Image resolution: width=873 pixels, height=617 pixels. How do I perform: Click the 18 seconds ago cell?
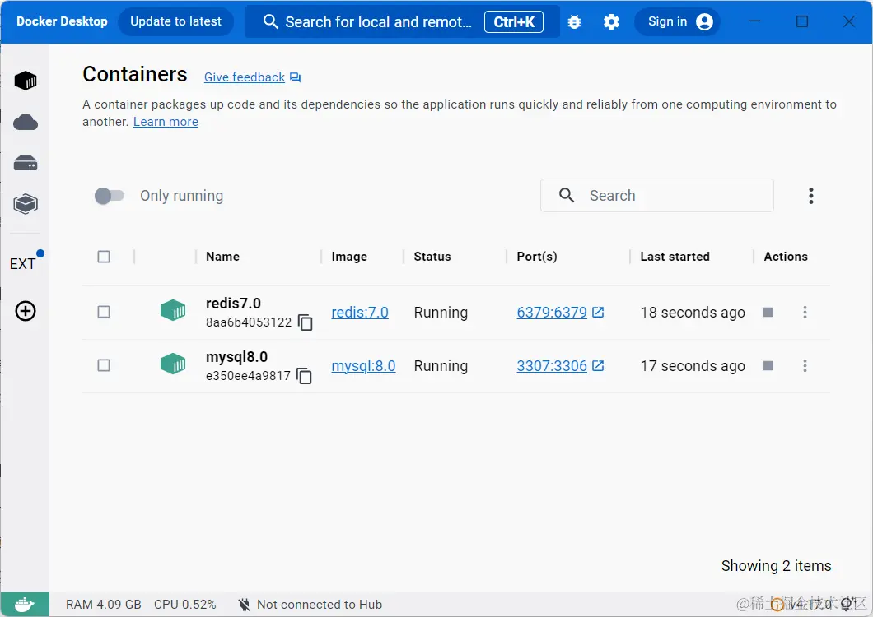[x=693, y=312]
